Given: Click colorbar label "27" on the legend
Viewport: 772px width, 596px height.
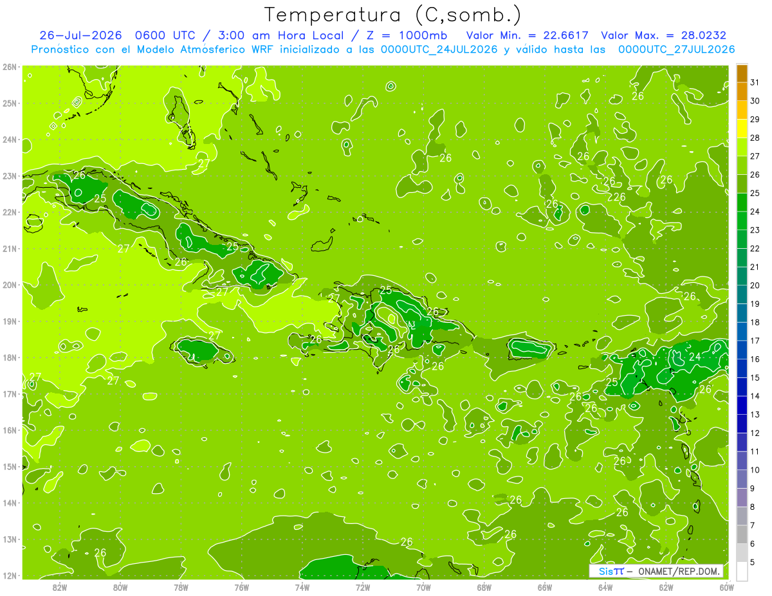Looking at the screenshot, I should click(x=755, y=156).
